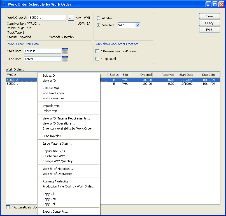Click the Work Order browse ellipsis button

(71, 18)
